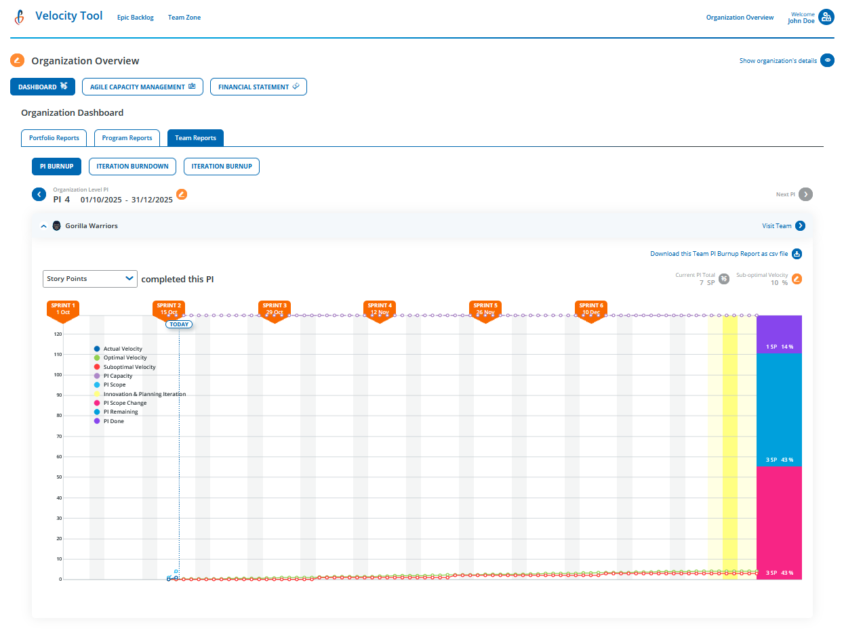Open Team Zone from the top navigation
Viewport: 844px width, 635px height.
click(184, 17)
